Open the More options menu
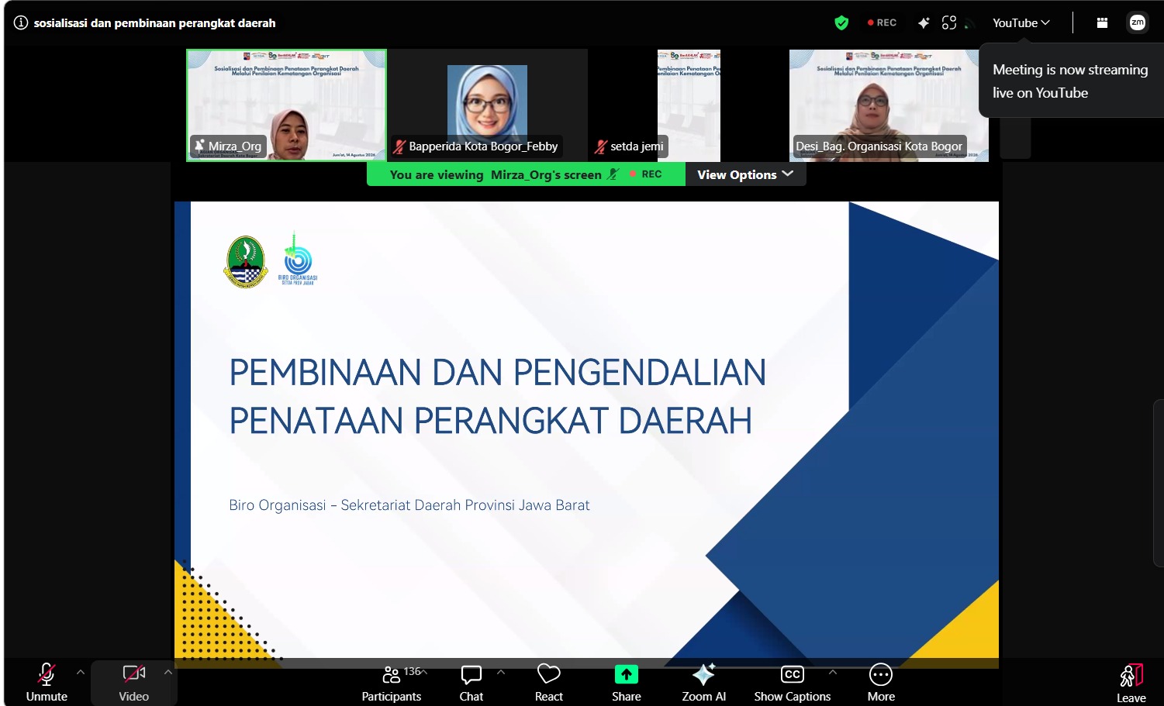Screen dimensions: 1164x706 pyautogui.click(x=881, y=682)
